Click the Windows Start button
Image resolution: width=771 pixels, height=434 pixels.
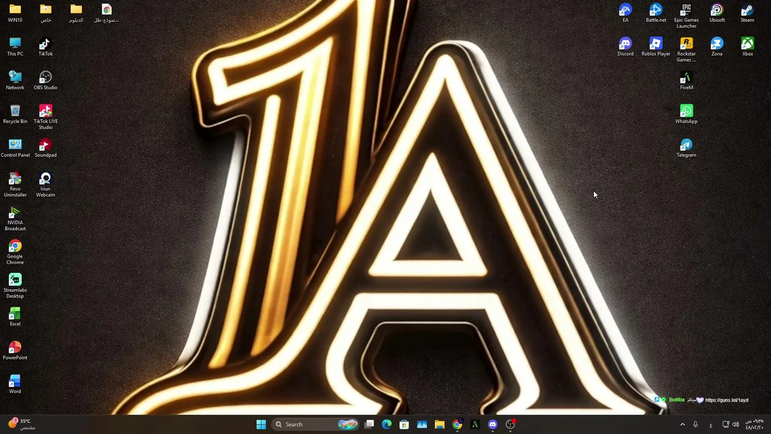[x=261, y=424]
